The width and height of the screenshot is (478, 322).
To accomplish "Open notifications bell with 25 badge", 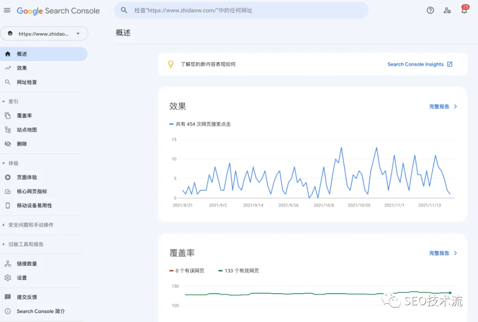I will 464,10.
